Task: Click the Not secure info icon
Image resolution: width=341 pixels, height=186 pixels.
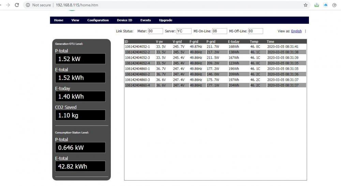Action: point(28,5)
